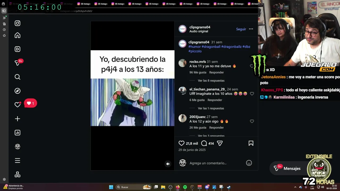Open the rocko.mrls commenter profile
340x191 pixels.
pyautogui.click(x=198, y=62)
